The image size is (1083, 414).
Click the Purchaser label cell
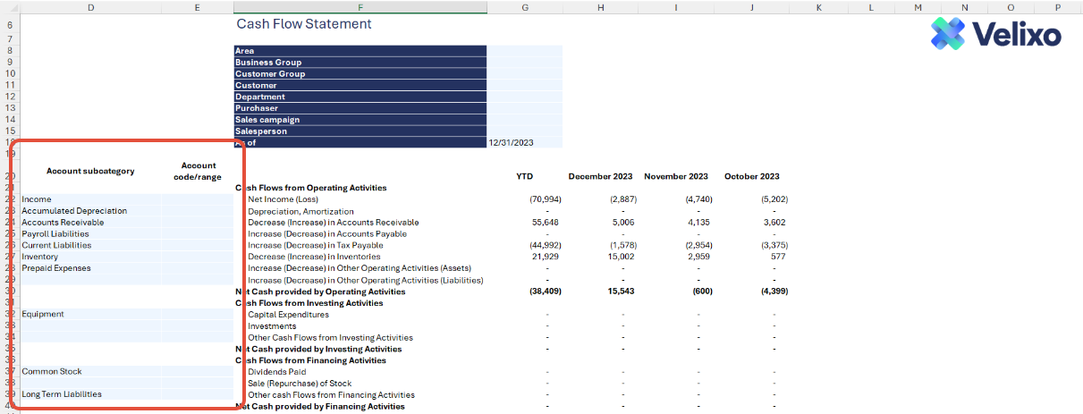coord(360,108)
